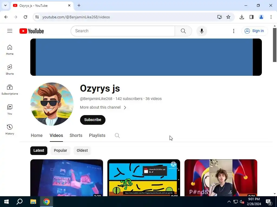Open the tab search dropdown arrow

[x=5, y=5]
